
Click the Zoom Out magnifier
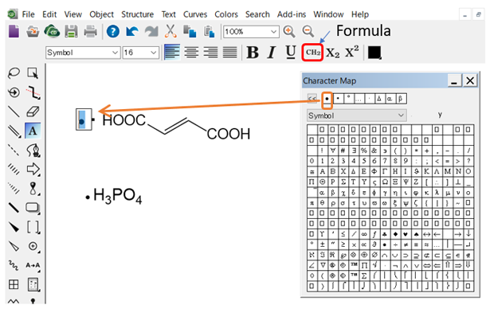click(308, 31)
